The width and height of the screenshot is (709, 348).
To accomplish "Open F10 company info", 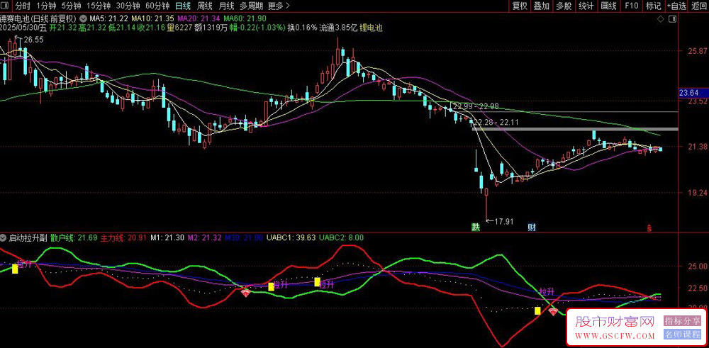I will [x=631, y=6].
